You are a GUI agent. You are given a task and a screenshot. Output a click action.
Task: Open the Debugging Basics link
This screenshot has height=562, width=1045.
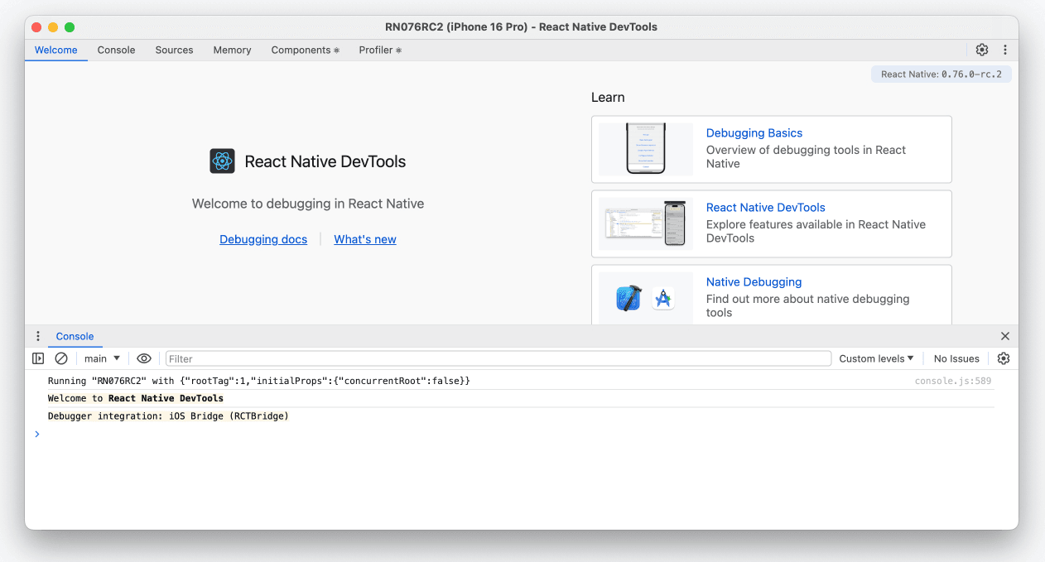754,132
